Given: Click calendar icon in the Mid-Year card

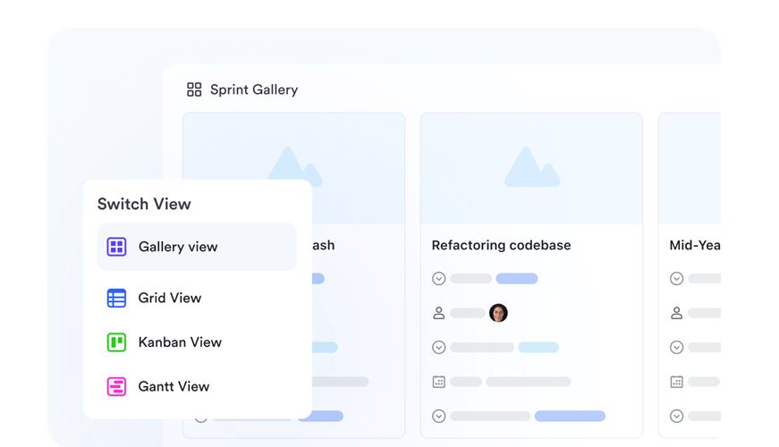Looking at the screenshot, I should (676, 382).
